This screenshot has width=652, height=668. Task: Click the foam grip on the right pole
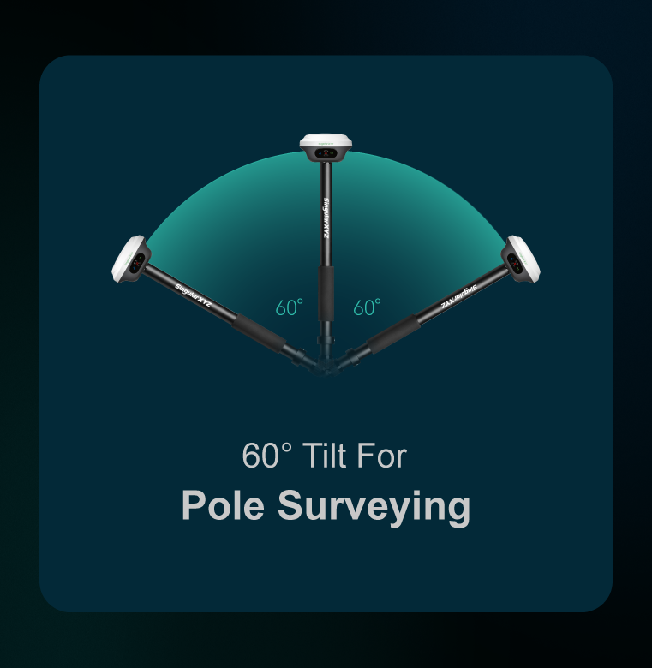[x=393, y=334]
